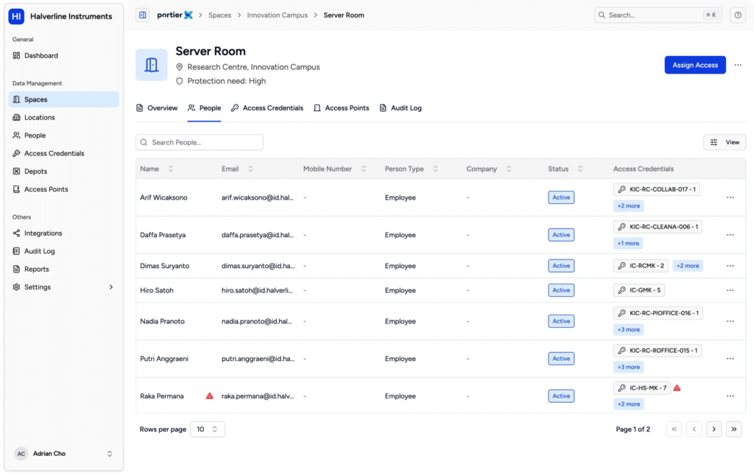The image size is (754, 475).
Task: Open row actions for Daffa Prasetya
Action: click(x=730, y=235)
